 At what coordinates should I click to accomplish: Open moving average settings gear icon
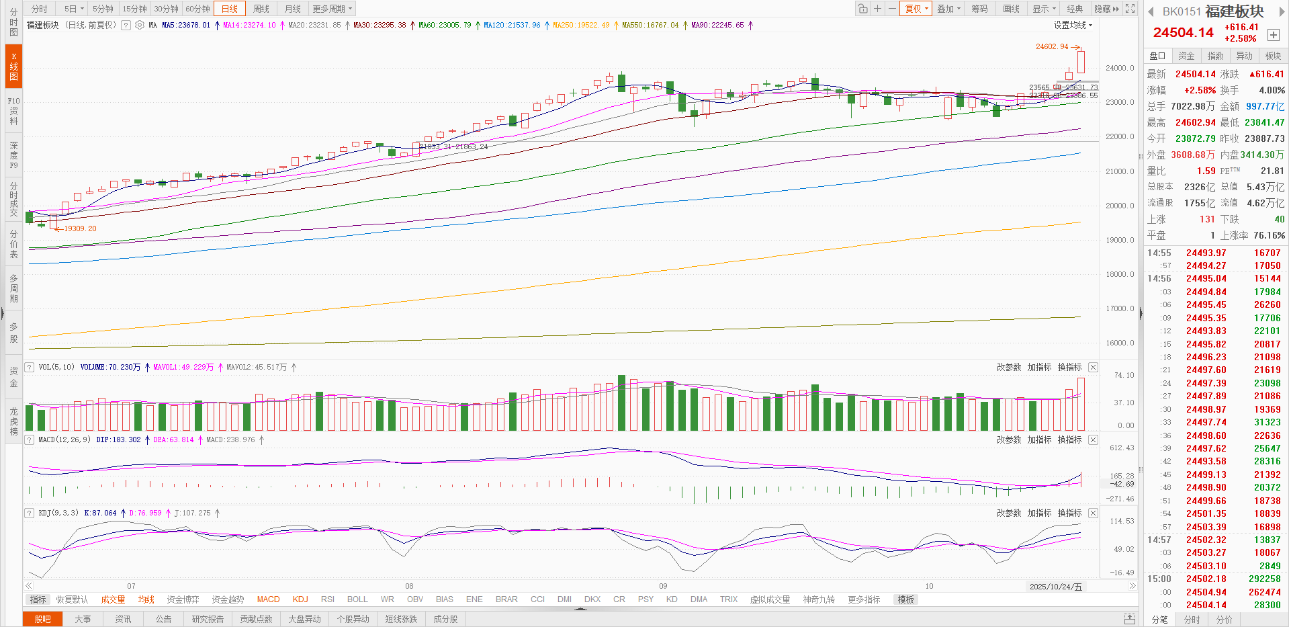(x=140, y=25)
